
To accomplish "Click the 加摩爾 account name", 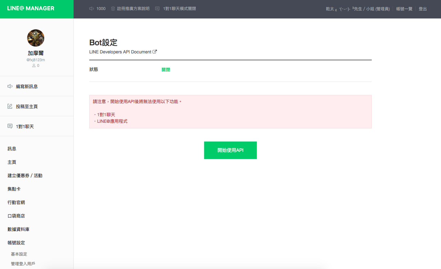I will pyautogui.click(x=36, y=53).
